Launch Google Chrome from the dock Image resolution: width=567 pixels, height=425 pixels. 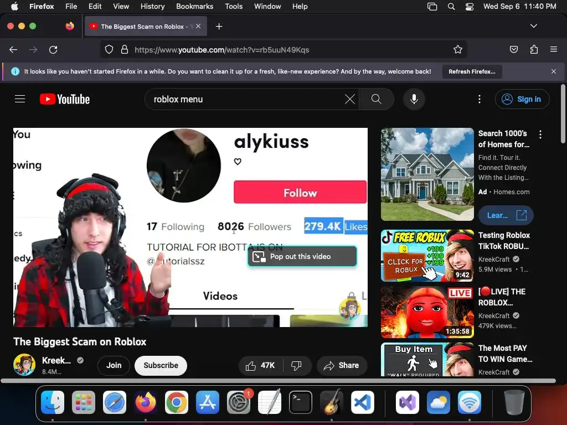click(x=177, y=402)
